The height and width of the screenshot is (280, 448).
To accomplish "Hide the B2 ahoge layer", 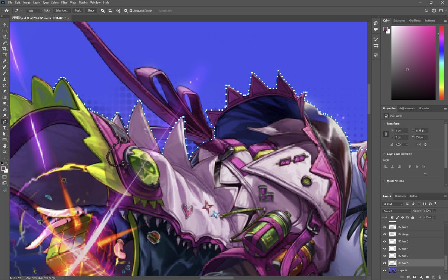I will [x=385, y=234].
